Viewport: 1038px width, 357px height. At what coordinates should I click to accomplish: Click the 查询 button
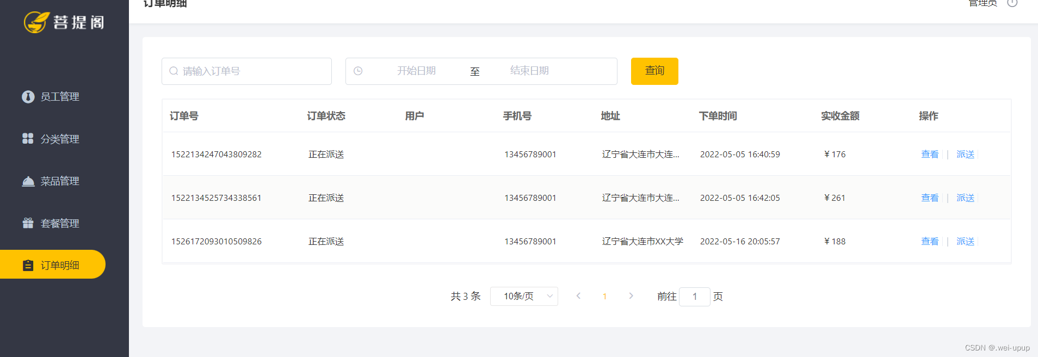pos(654,71)
